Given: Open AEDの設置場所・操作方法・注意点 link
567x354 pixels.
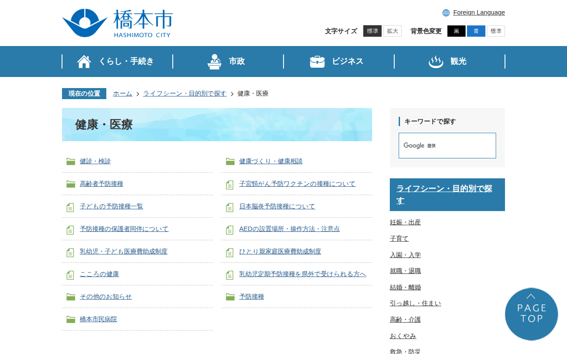Looking at the screenshot, I should (289, 229).
